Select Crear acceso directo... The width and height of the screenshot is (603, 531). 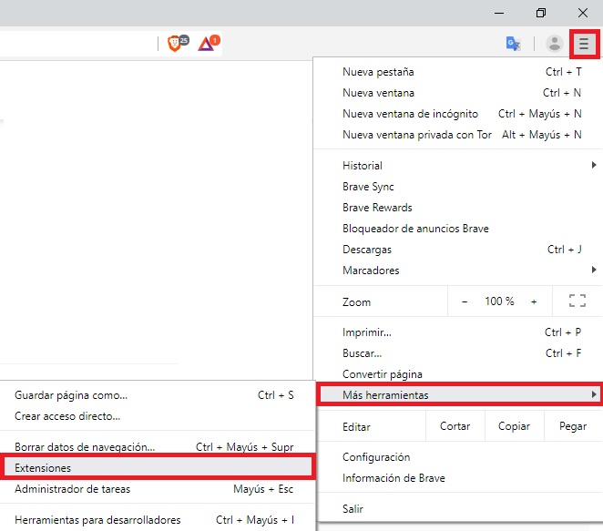(157, 416)
